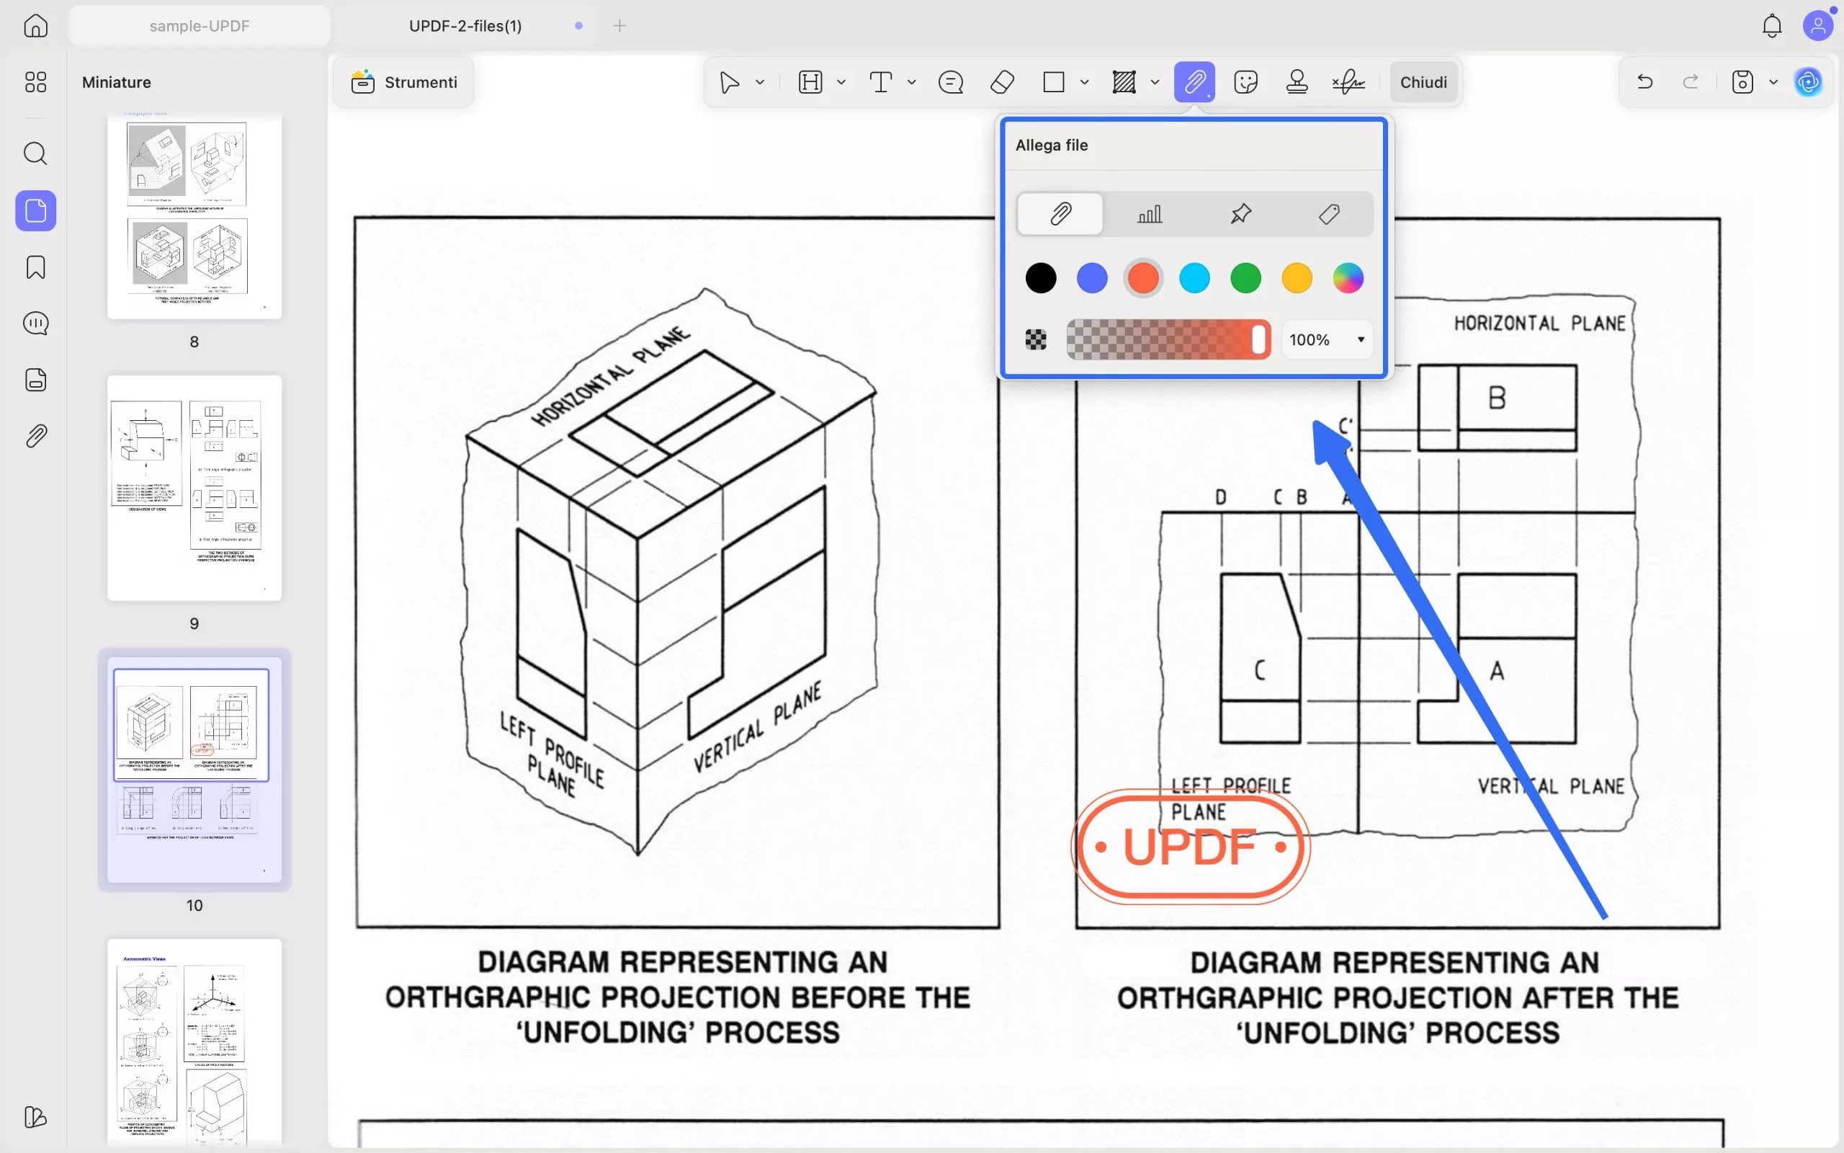
Task: Open attachments panel in left sidebar
Action: click(x=36, y=436)
